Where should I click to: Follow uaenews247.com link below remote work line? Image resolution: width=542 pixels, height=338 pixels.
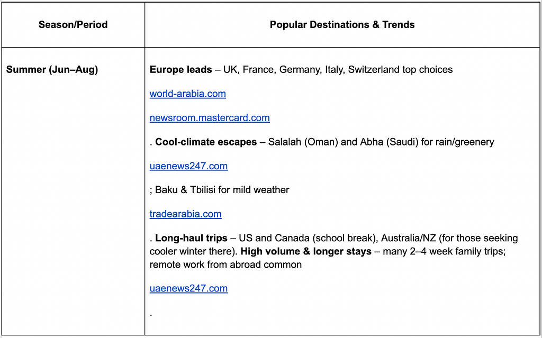coord(188,288)
